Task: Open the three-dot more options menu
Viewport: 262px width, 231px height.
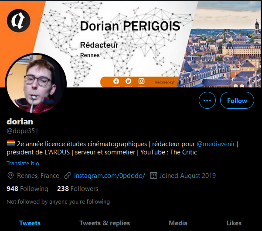Action: click(207, 100)
